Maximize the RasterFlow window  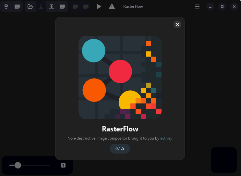(222, 7)
